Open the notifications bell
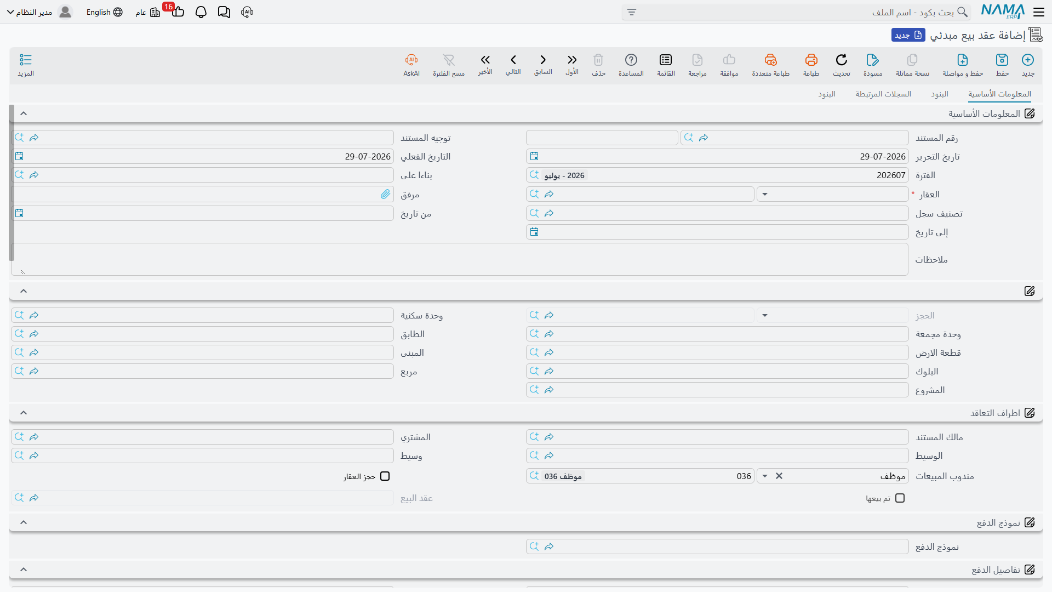The image size is (1052, 592). coord(201,12)
